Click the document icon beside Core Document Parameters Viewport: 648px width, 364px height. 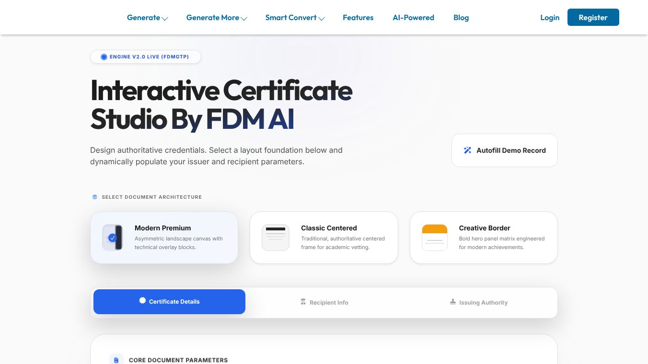pos(116,360)
